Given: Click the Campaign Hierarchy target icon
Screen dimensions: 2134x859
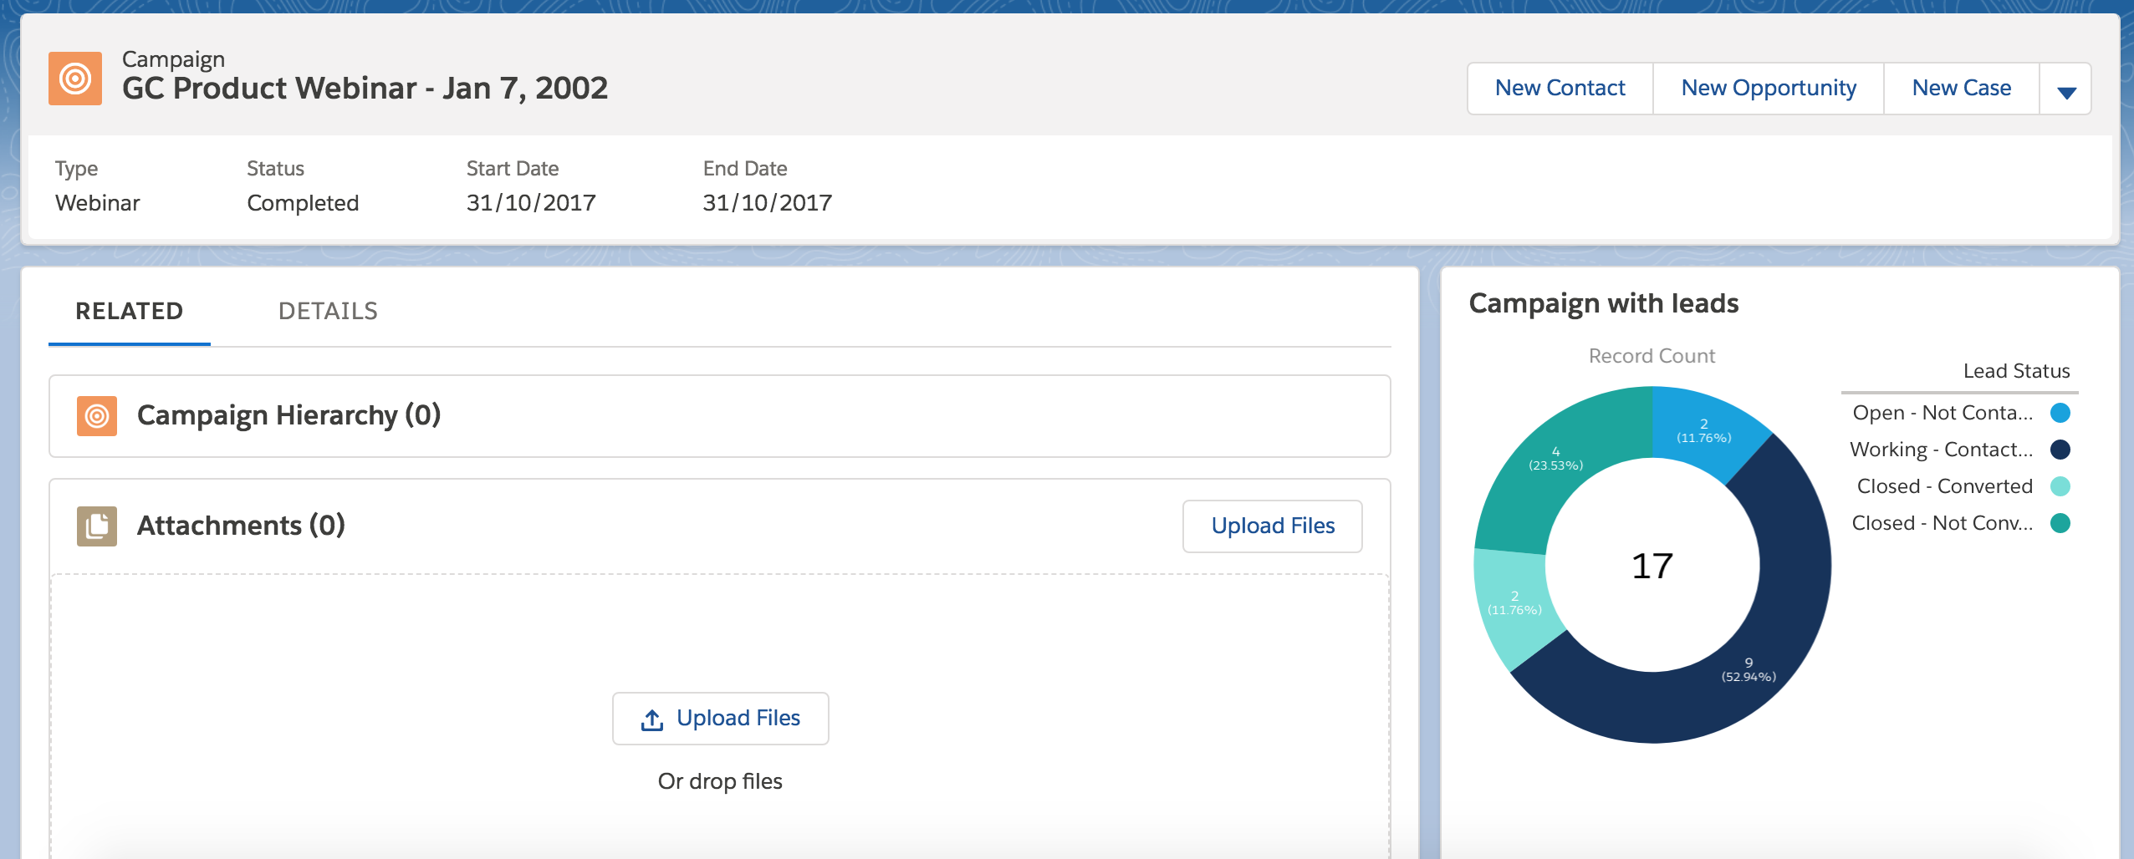Looking at the screenshot, I should click(94, 414).
